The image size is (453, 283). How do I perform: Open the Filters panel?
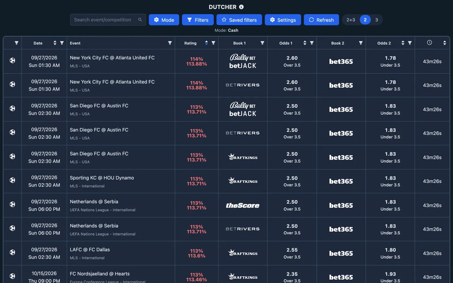[x=198, y=20]
